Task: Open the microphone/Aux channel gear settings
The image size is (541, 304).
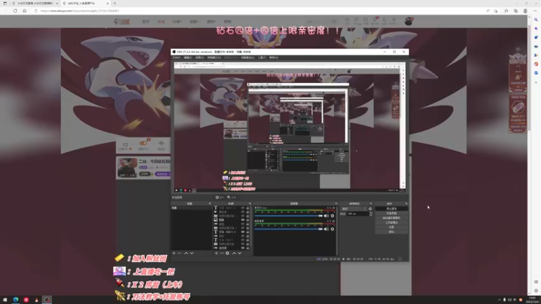Action: 332,216
